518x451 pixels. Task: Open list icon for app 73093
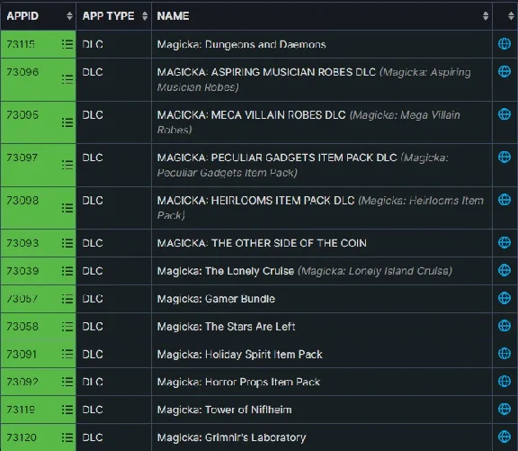67,243
